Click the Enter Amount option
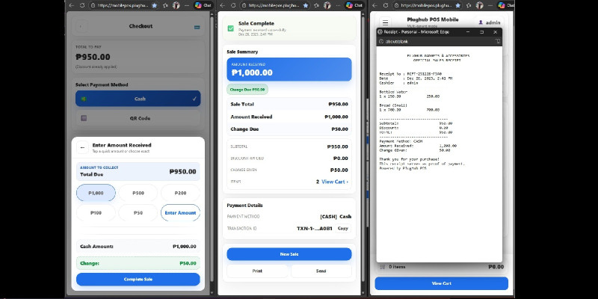 tap(180, 213)
